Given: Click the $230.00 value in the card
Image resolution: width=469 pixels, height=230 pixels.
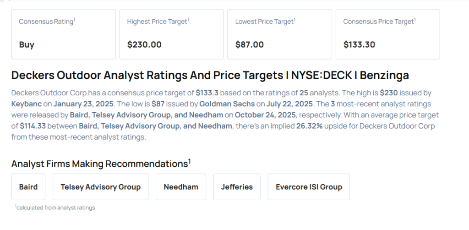Looking at the screenshot, I should (144, 45).
